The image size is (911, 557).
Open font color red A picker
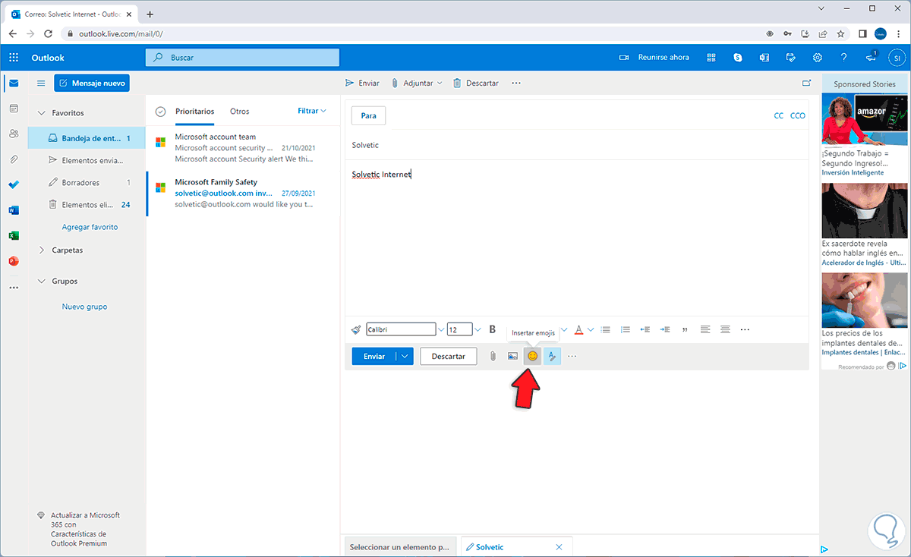pos(578,329)
